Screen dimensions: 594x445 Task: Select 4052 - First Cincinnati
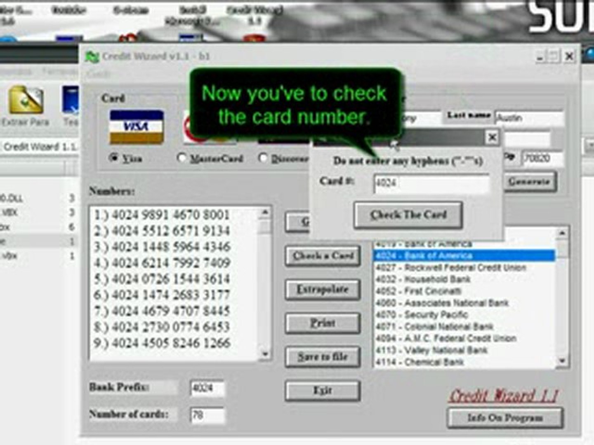click(464, 291)
